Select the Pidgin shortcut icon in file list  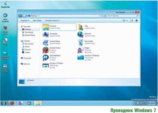(x=81, y=50)
